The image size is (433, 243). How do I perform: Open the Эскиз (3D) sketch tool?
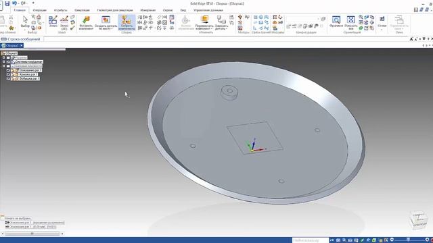coord(64,22)
